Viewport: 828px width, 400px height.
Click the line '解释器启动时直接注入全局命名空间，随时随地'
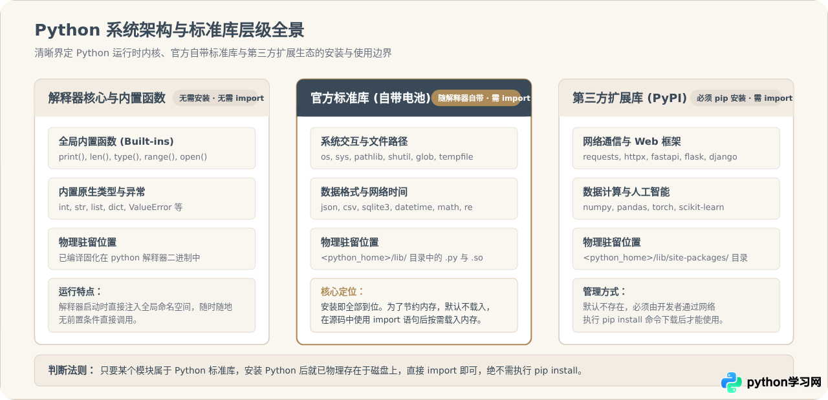145,307
